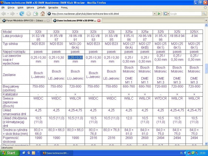Click the 12,0 cooling system value
Viewport: 208px width, 156px height.
click(x=129, y=118)
